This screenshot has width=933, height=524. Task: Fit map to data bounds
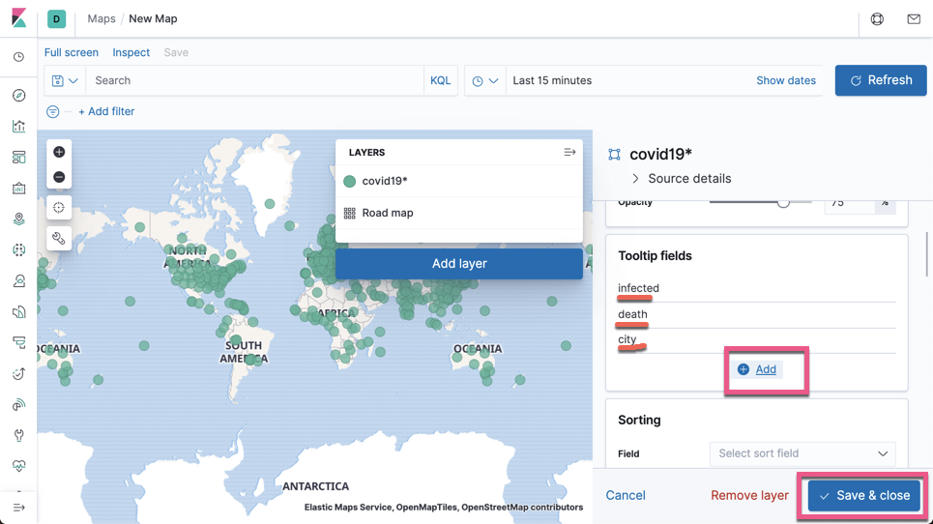pyautogui.click(x=59, y=208)
